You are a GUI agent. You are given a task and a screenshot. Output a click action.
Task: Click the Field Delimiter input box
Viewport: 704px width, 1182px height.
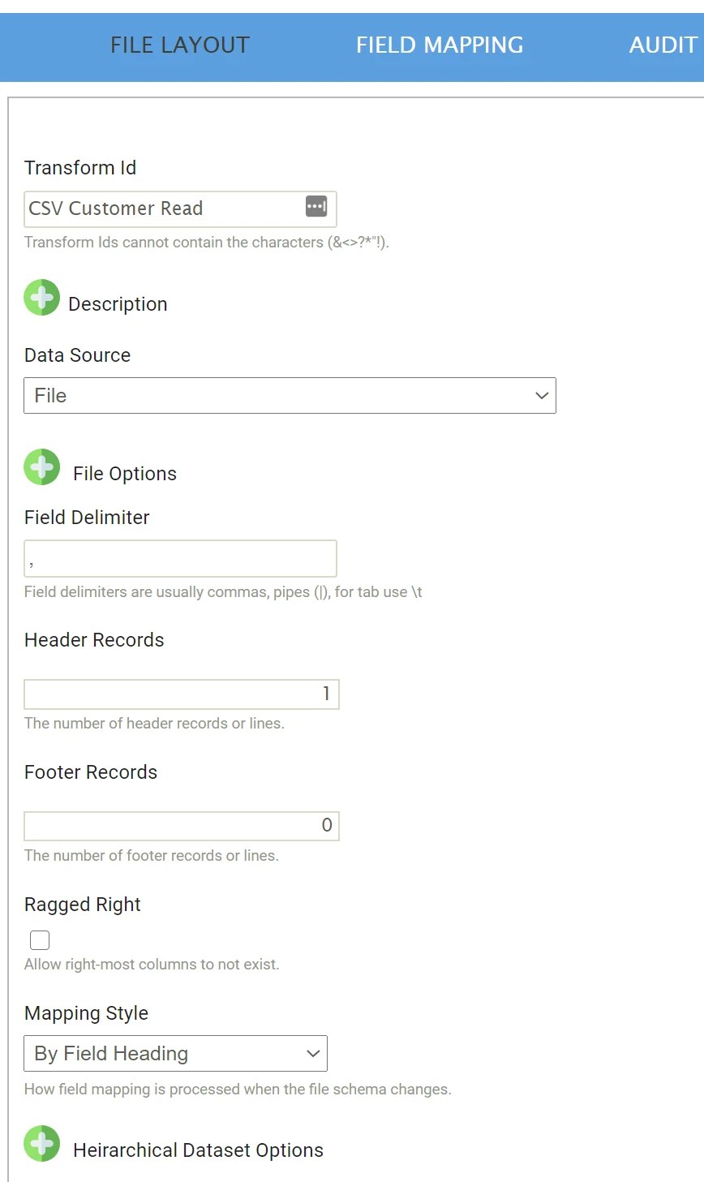coord(180,558)
